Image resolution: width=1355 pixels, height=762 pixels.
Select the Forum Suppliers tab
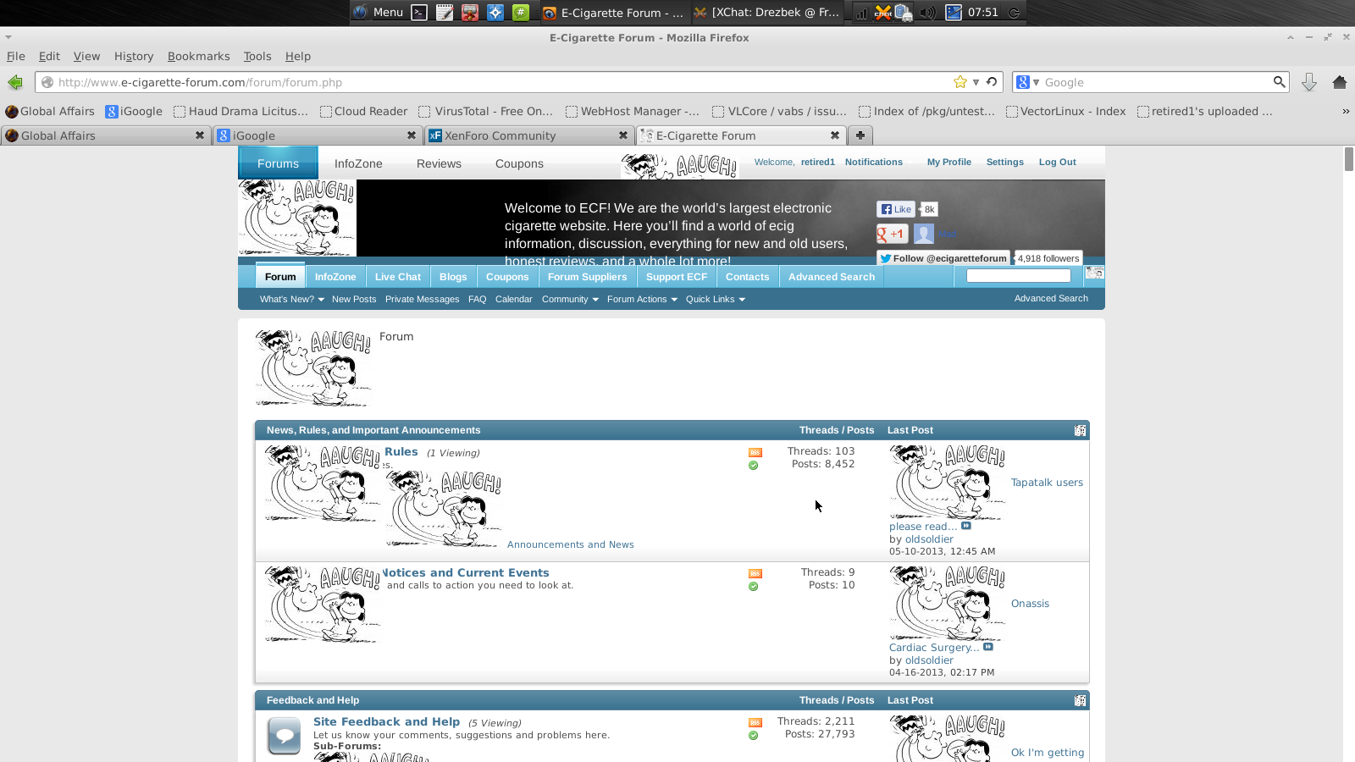pos(587,277)
